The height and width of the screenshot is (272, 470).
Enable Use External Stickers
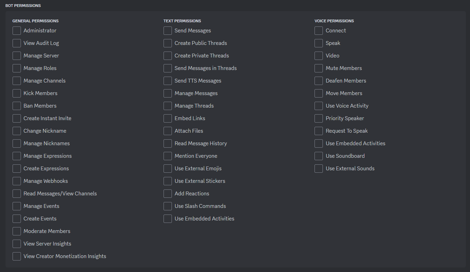pyautogui.click(x=167, y=181)
